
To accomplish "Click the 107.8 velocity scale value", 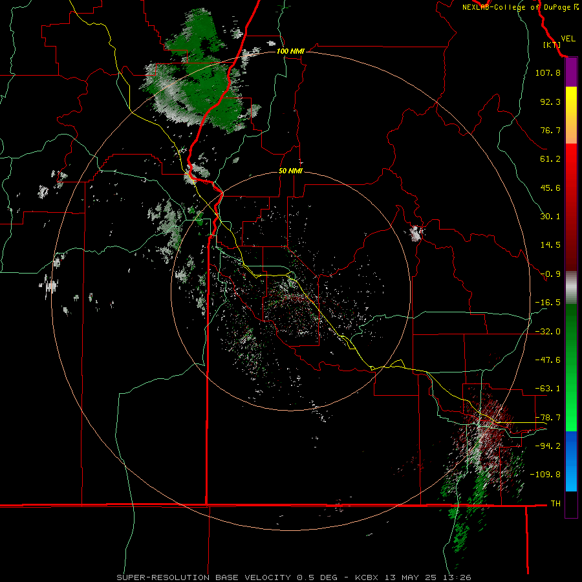I will 548,72.
